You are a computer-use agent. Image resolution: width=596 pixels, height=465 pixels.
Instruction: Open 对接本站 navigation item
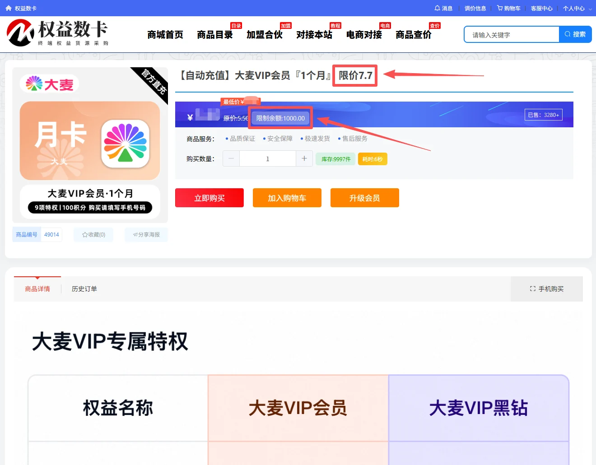click(314, 35)
